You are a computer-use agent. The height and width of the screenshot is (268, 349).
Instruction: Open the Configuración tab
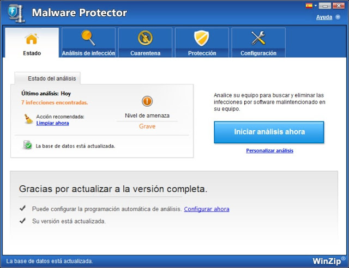point(258,42)
